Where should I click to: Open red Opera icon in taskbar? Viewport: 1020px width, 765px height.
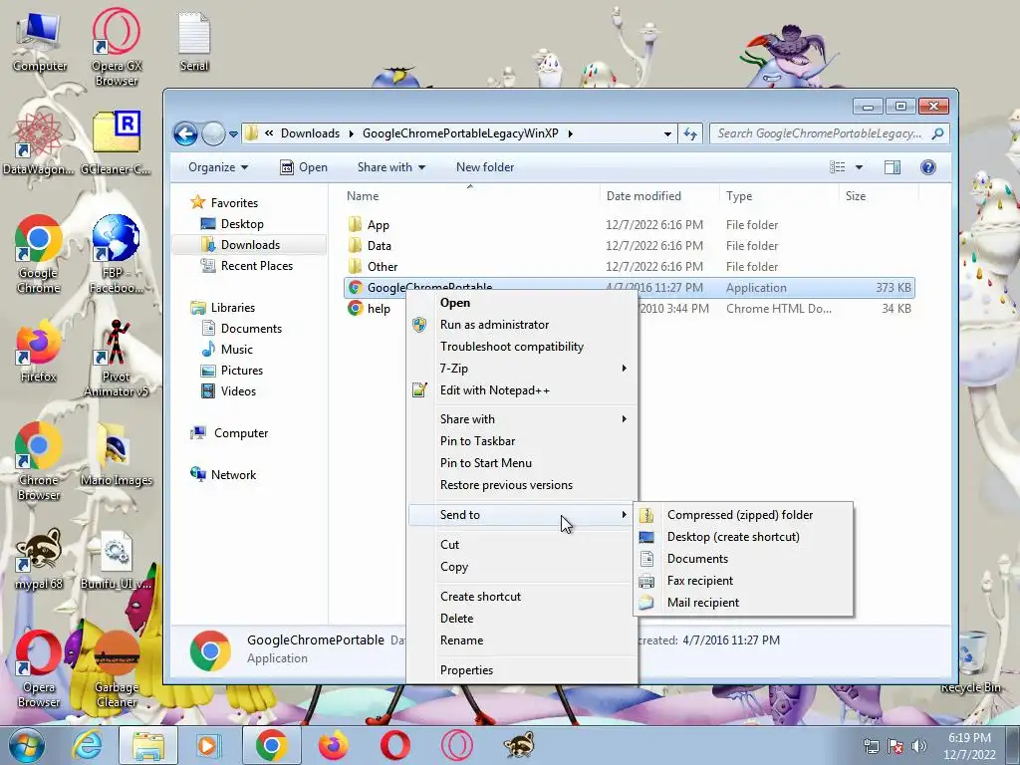tap(394, 745)
